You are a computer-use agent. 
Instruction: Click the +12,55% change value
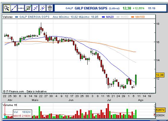pyautogui.click(x=138, y=8)
